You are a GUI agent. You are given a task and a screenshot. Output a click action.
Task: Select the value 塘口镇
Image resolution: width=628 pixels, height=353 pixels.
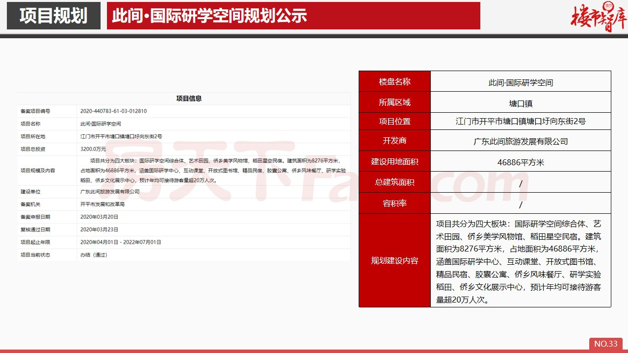tap(521, 103)
